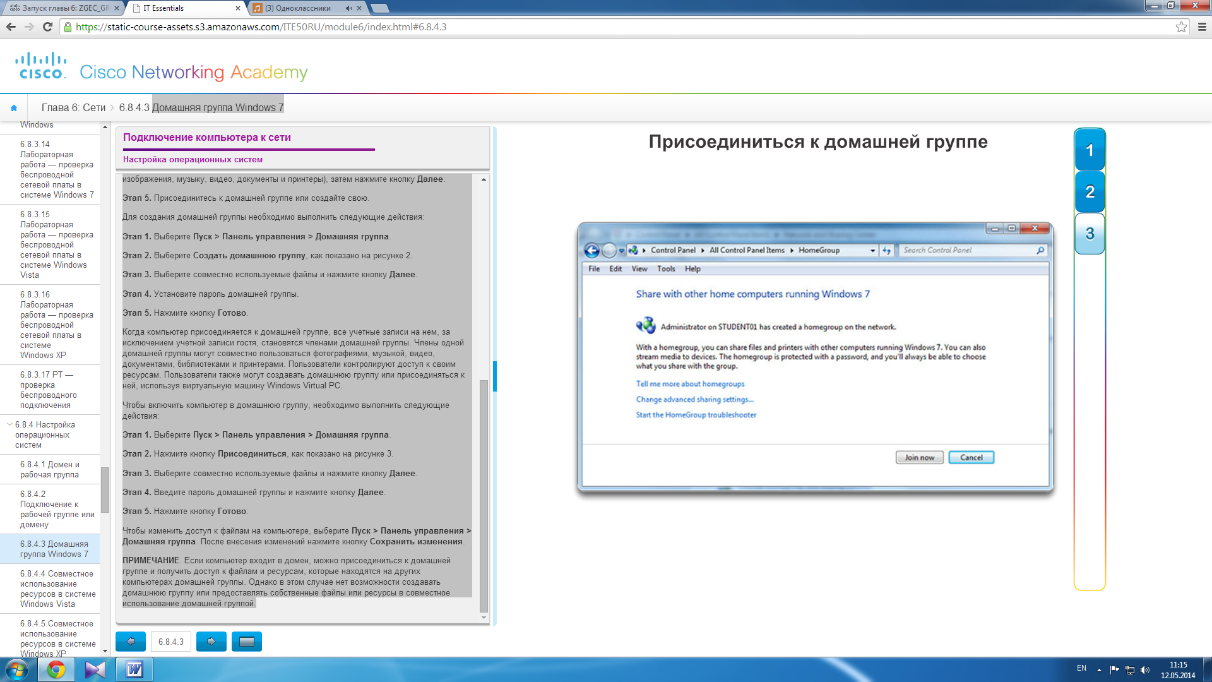Collapse the 6.8.4 Настройка операционных систем section
Screen dimensions: 1212x682
click(9, 424)
